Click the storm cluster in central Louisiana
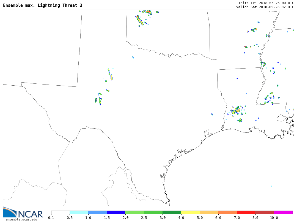Screen dimensions: 297x223 click(x=236, y=111)
